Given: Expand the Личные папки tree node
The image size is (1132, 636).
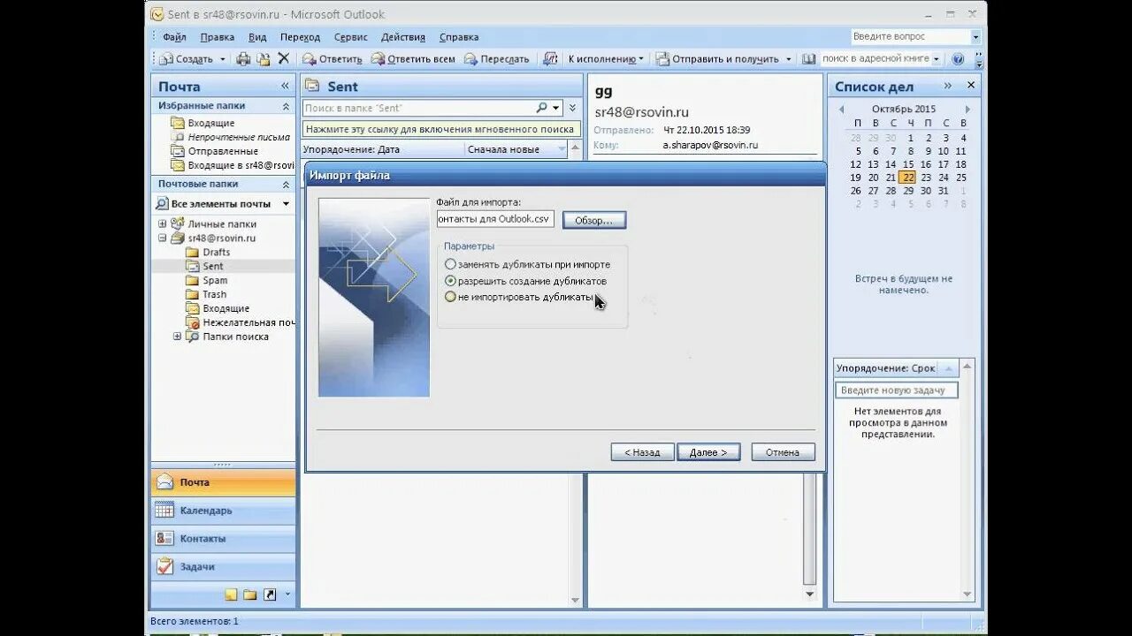Looking at the screenshot, I should 163,224.
